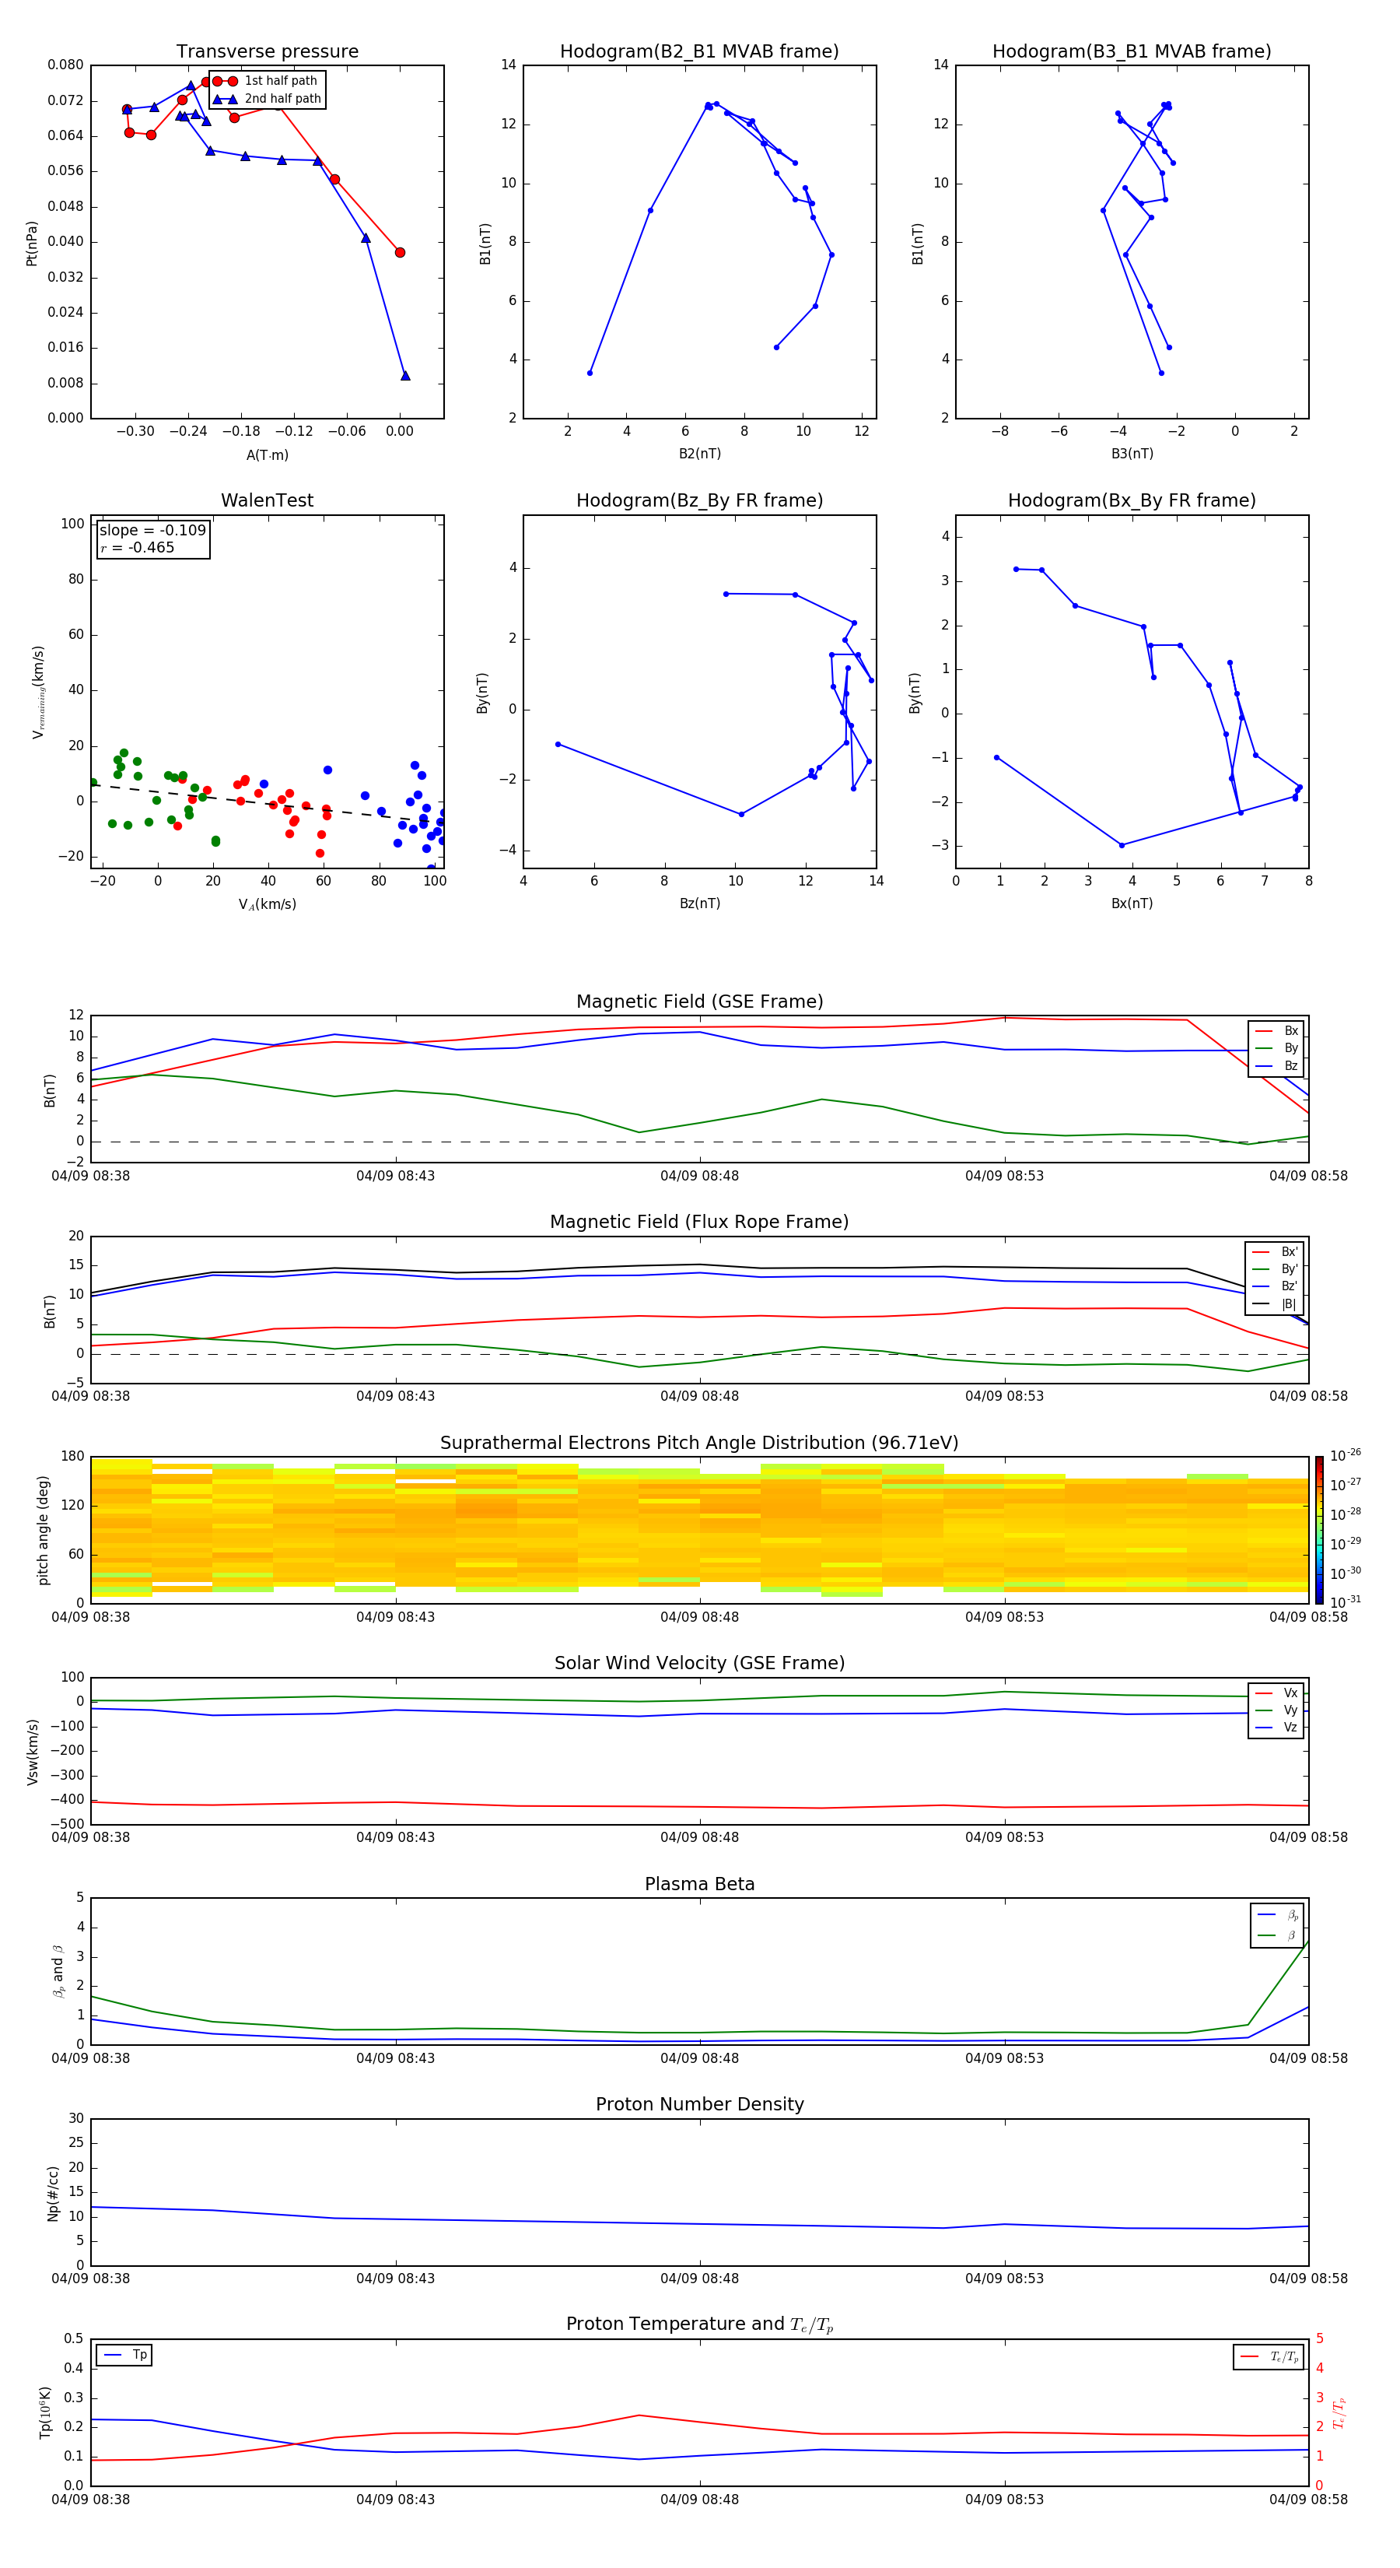The height and width of the screenshot is (2568, 1400).
Task: Click the 'Hodogram(B2_B1 MVAB frame)' title
Action: pos(699,52)
